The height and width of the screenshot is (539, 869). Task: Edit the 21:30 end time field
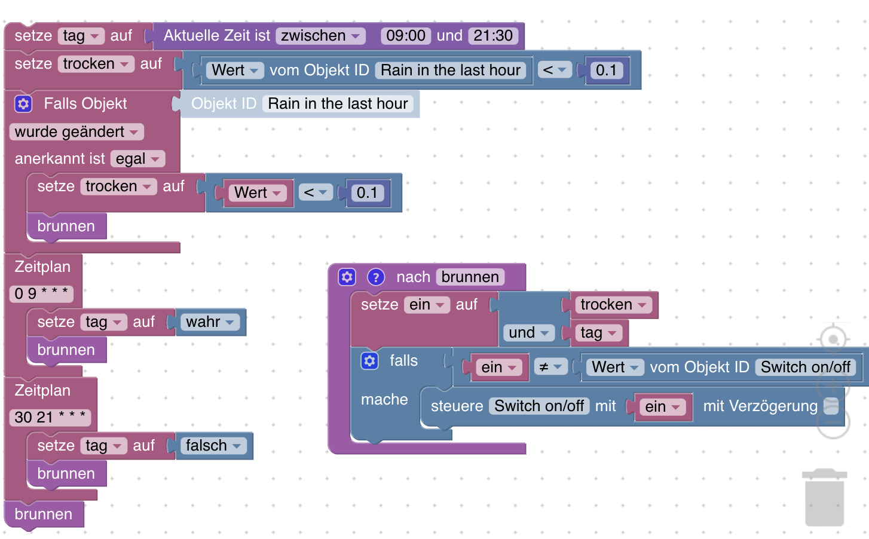tap(493, 36)
